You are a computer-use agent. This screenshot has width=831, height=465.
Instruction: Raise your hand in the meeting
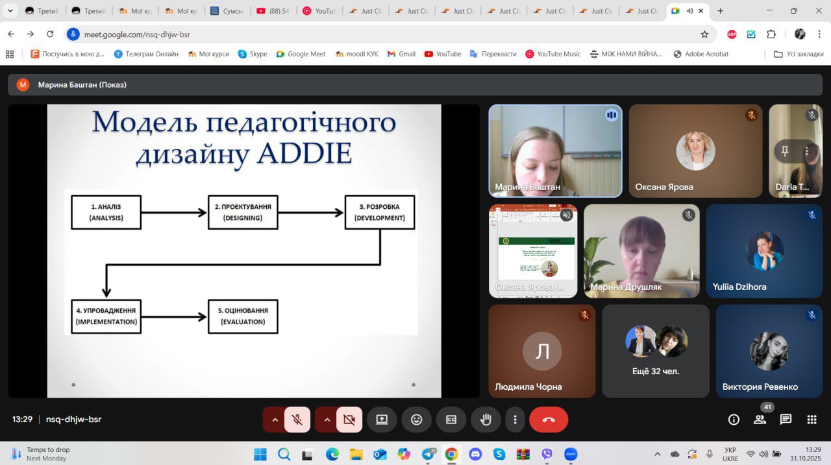pos(486,420)
